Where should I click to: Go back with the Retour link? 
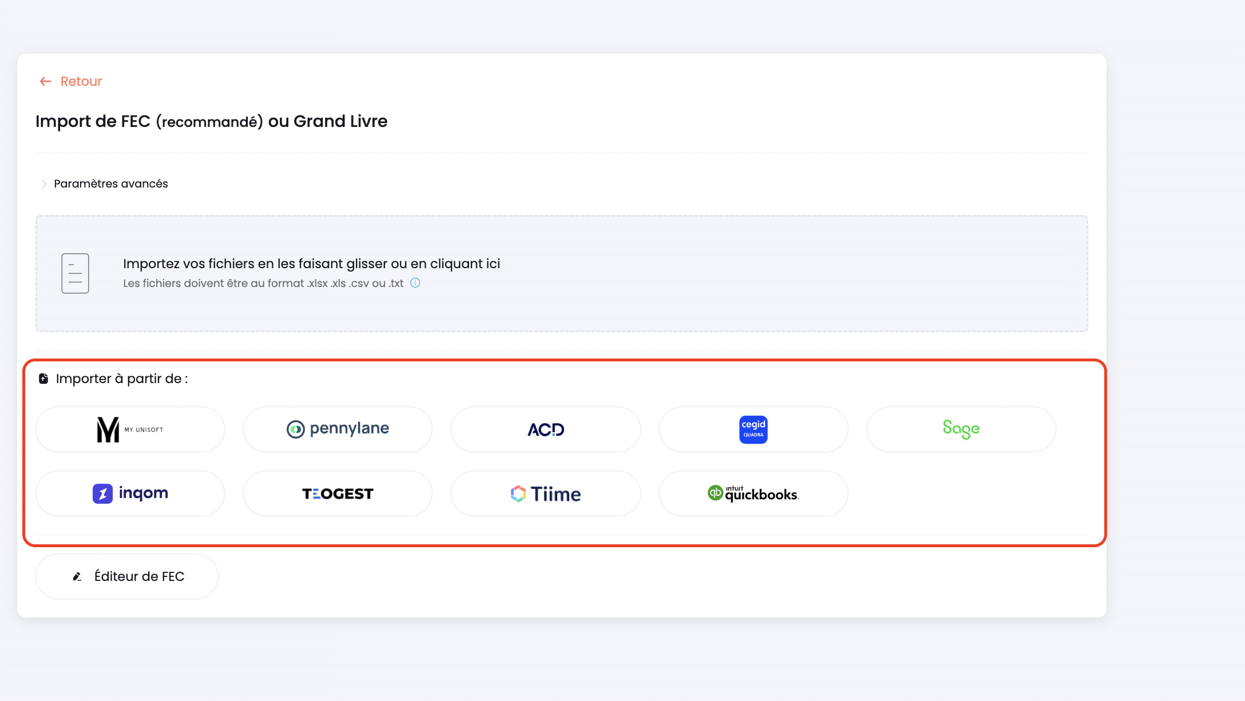click(x=70, y=81)
